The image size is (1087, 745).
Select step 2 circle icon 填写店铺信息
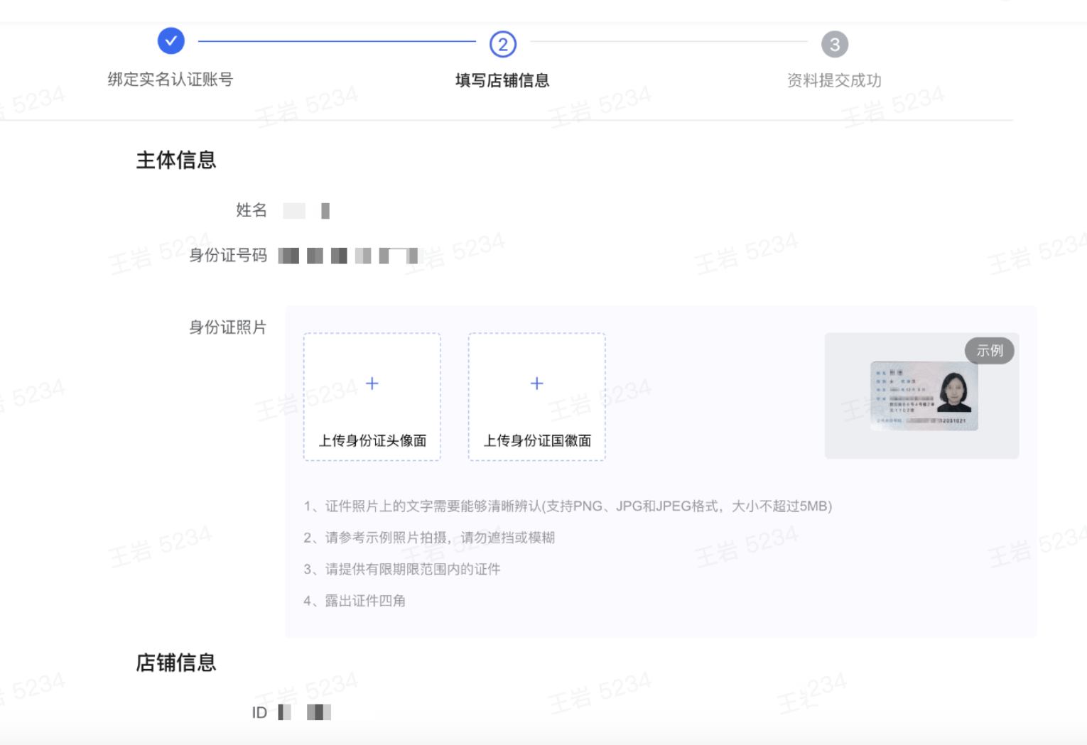(x=502, y=44)
